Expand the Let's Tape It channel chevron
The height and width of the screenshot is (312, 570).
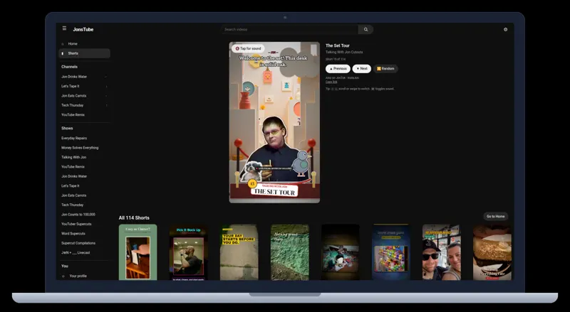tap(106, 86)
